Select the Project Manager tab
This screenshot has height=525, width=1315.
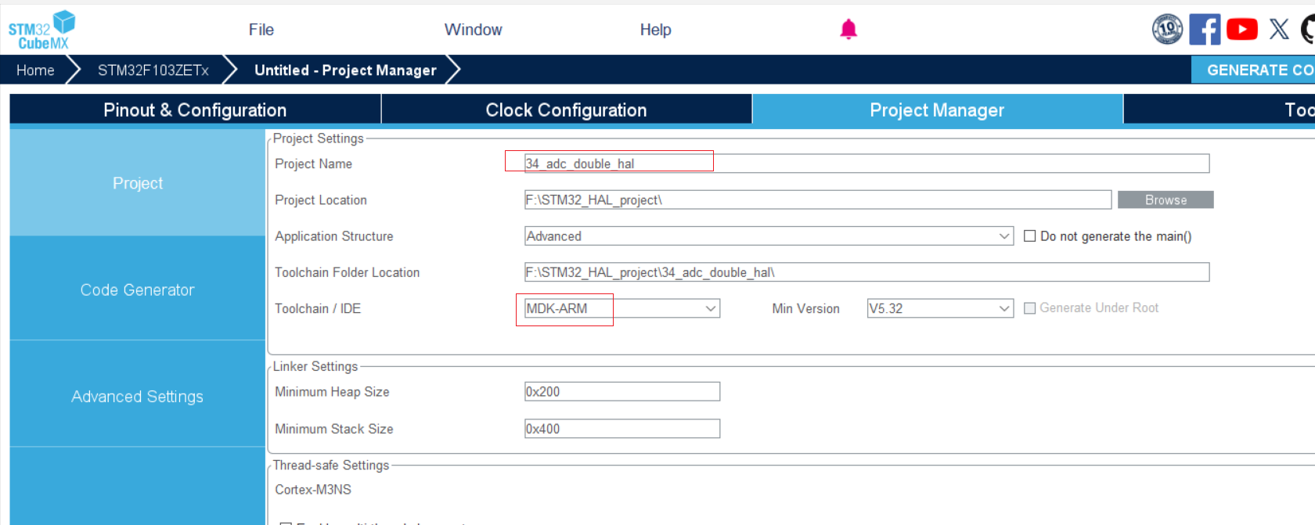[937, 110]
